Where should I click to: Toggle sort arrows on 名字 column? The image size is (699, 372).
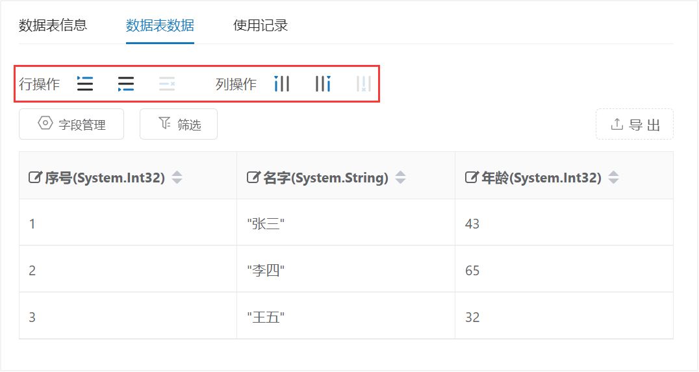(x=400, y=177)
